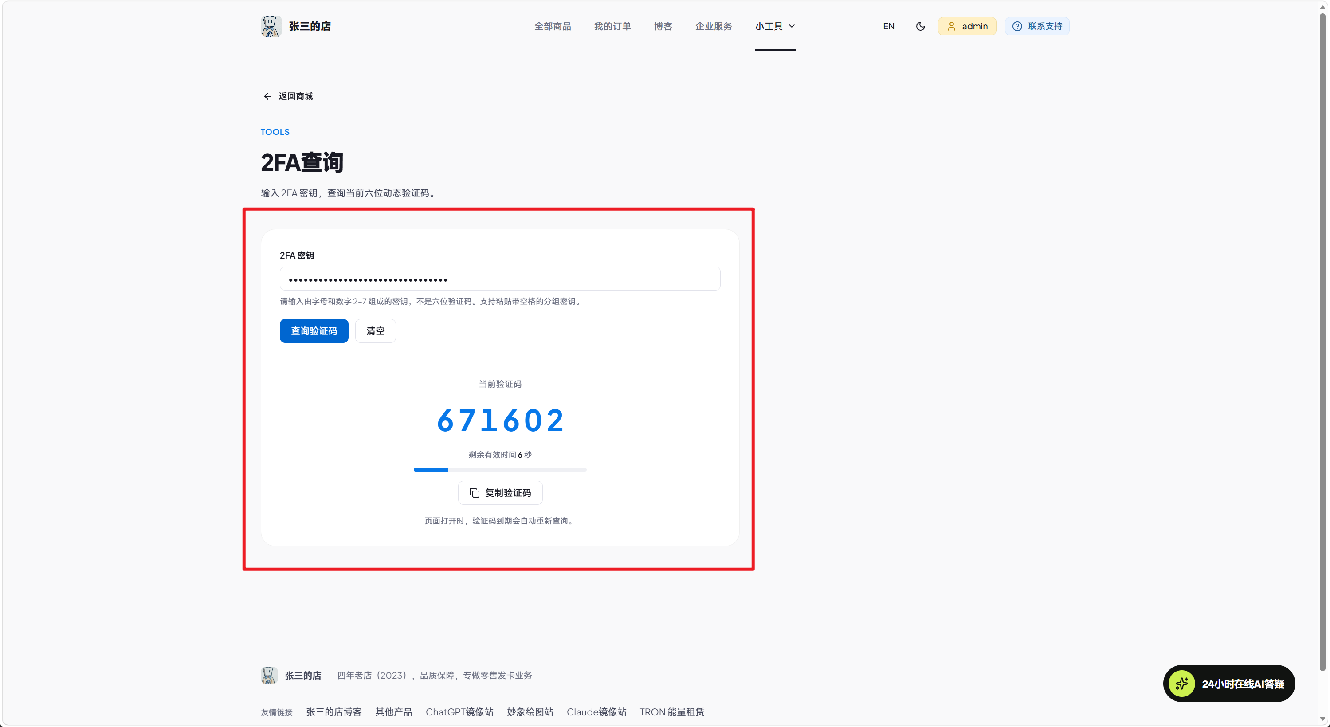Open the 24小时在线AI答疑 chat widget
1330x727 pixels.
[1229, 683]
